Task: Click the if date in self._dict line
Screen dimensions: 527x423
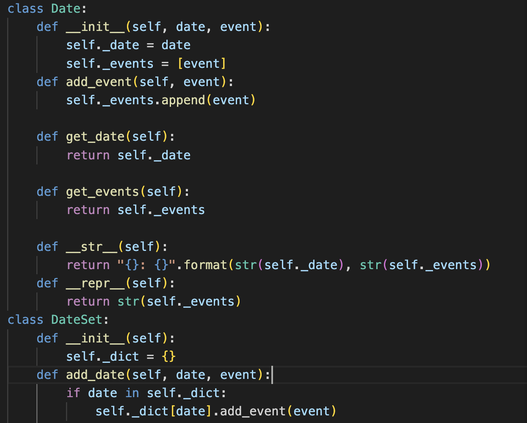Action: 146,393
